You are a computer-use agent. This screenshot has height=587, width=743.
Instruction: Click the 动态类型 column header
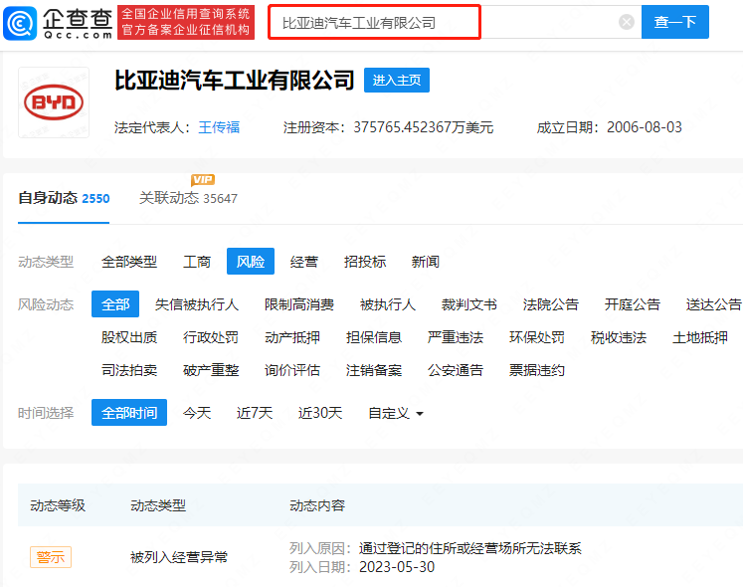pyautogui.click(x=158, y=505)
